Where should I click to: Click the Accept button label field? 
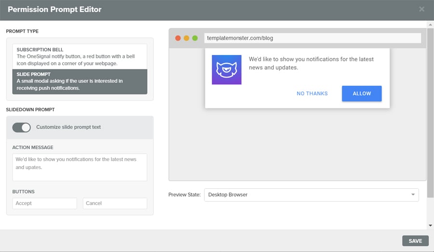(x=44, y=203)
